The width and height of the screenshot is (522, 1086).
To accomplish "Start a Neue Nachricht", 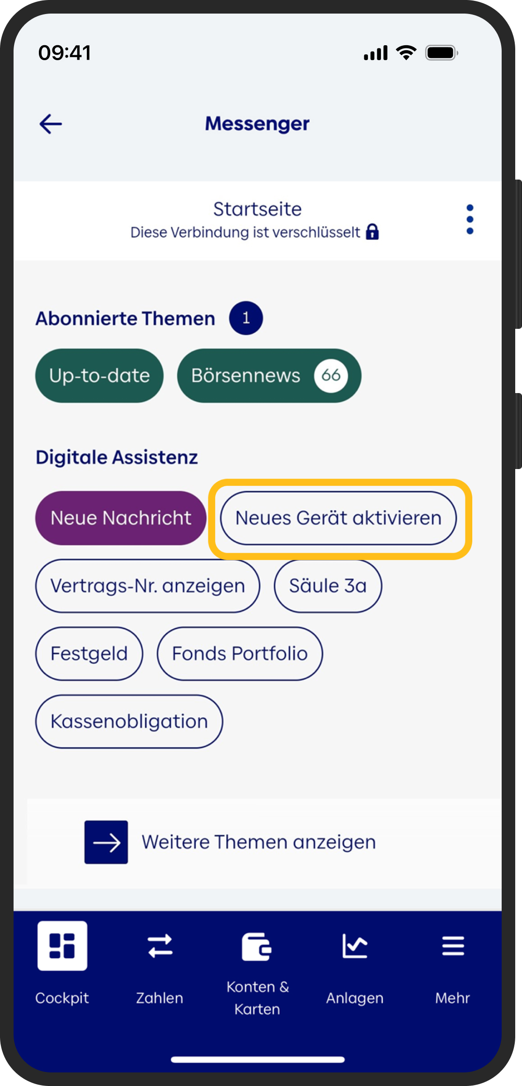I will [x=121, y=518].
